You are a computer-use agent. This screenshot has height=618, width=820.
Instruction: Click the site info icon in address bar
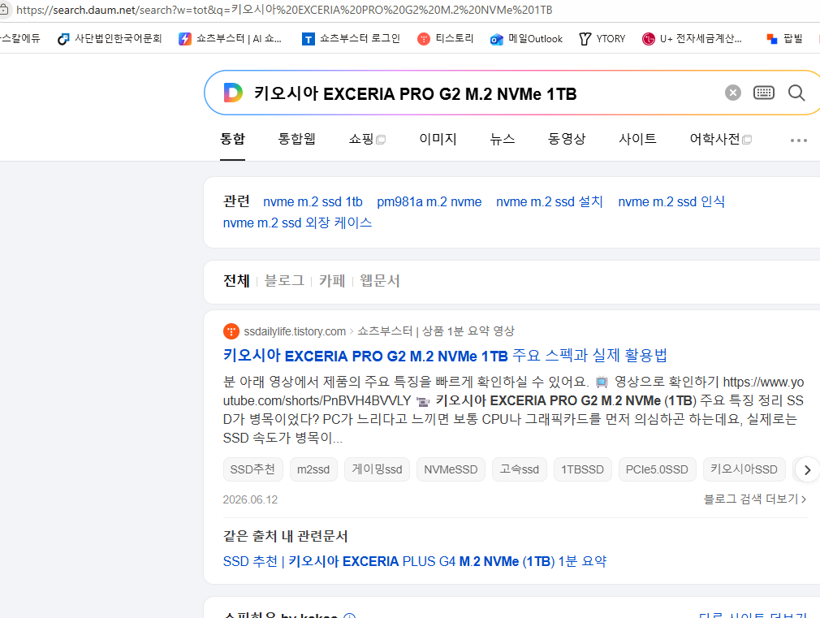4,10
